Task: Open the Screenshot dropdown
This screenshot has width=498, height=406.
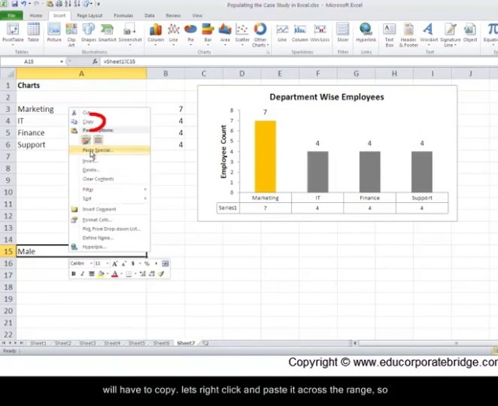Action: (x=130, y=33)
